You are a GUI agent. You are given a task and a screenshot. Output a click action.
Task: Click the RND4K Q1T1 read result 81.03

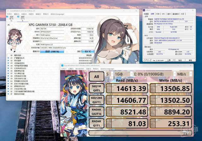coord(127,123)
